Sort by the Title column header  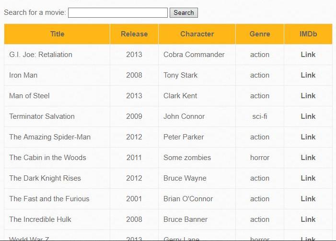(57, 34)
